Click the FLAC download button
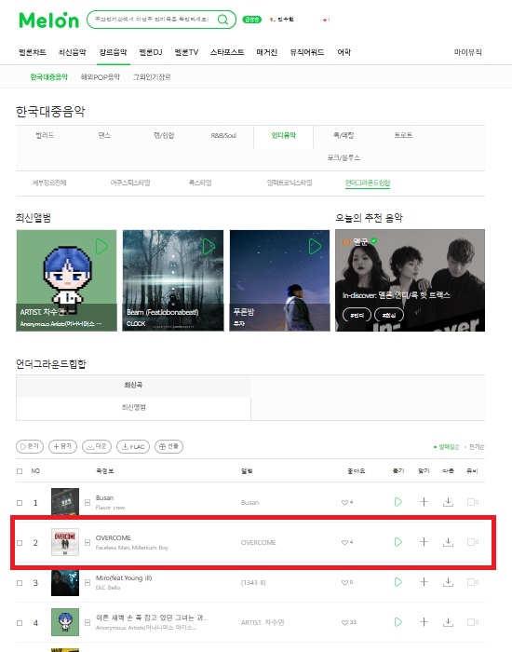The height and width of the screenshot is (652, 512). pyautogui.click(x=133, y=446)
